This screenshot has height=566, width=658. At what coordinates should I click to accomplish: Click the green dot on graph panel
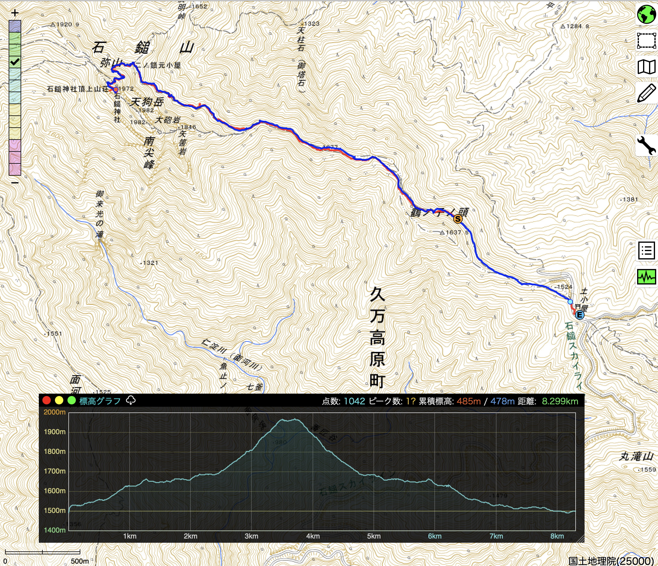(71, 400)
